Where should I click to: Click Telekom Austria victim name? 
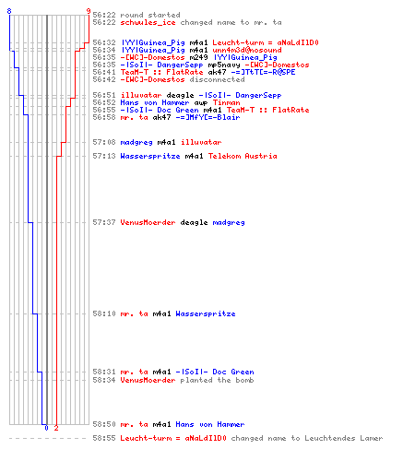pos(243,156)
